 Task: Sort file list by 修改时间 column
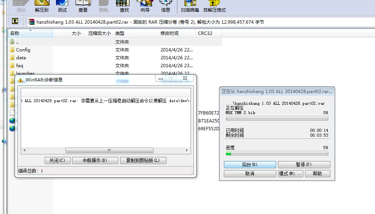coord(177,33)
